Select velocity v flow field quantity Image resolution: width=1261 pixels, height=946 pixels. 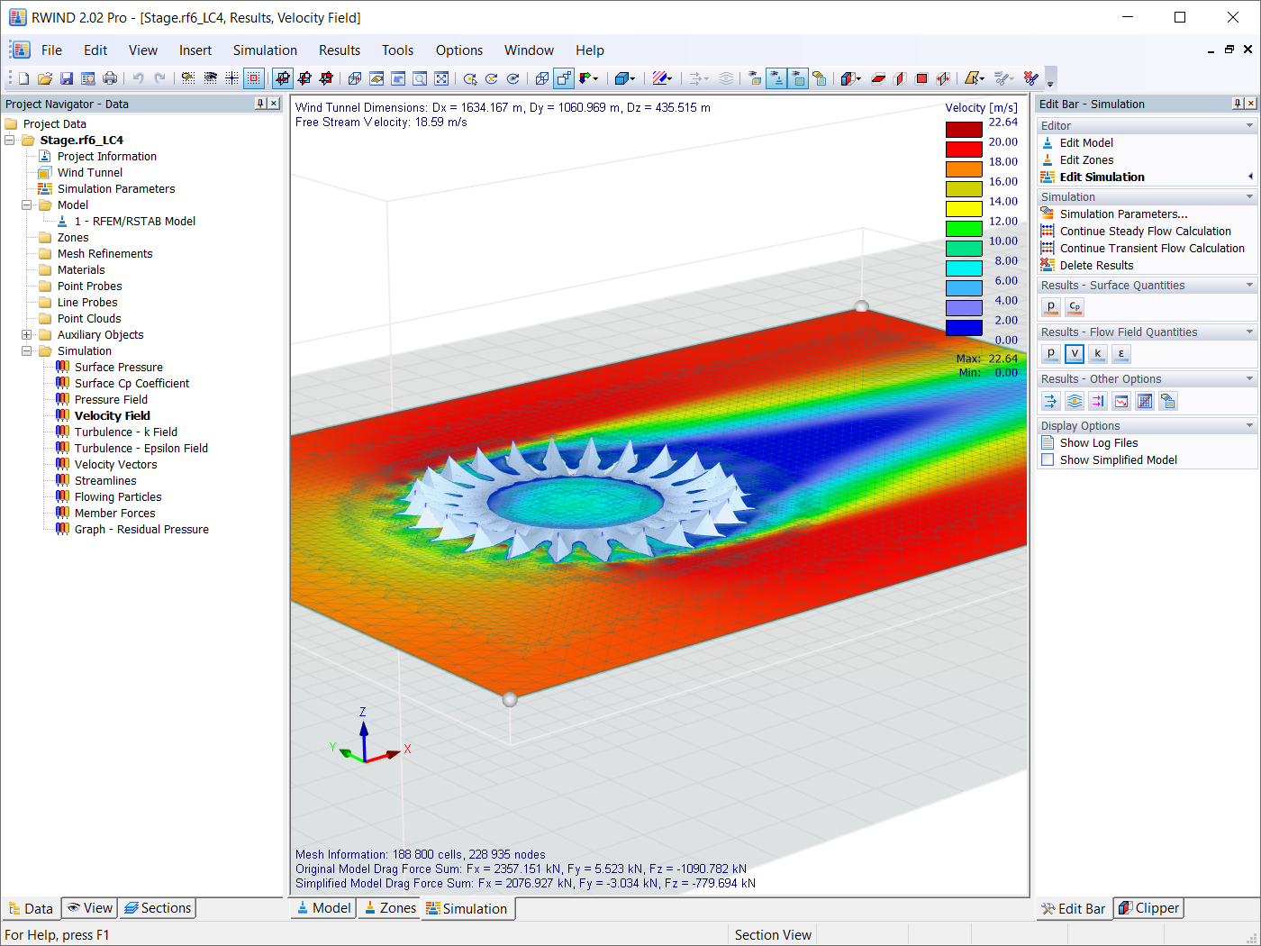1075,354
